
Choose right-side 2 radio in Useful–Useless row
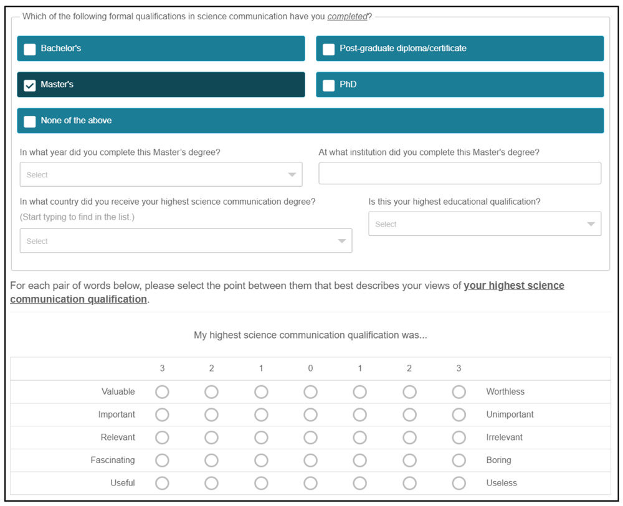point(410,484)
